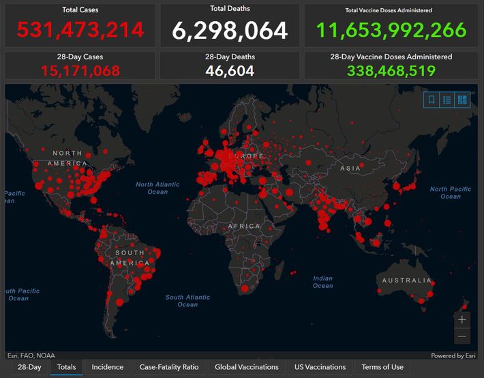Click the Esri, FAO, NOAA attribution
484x378 pixels.
pyautogui.click(x=32, y=355)
